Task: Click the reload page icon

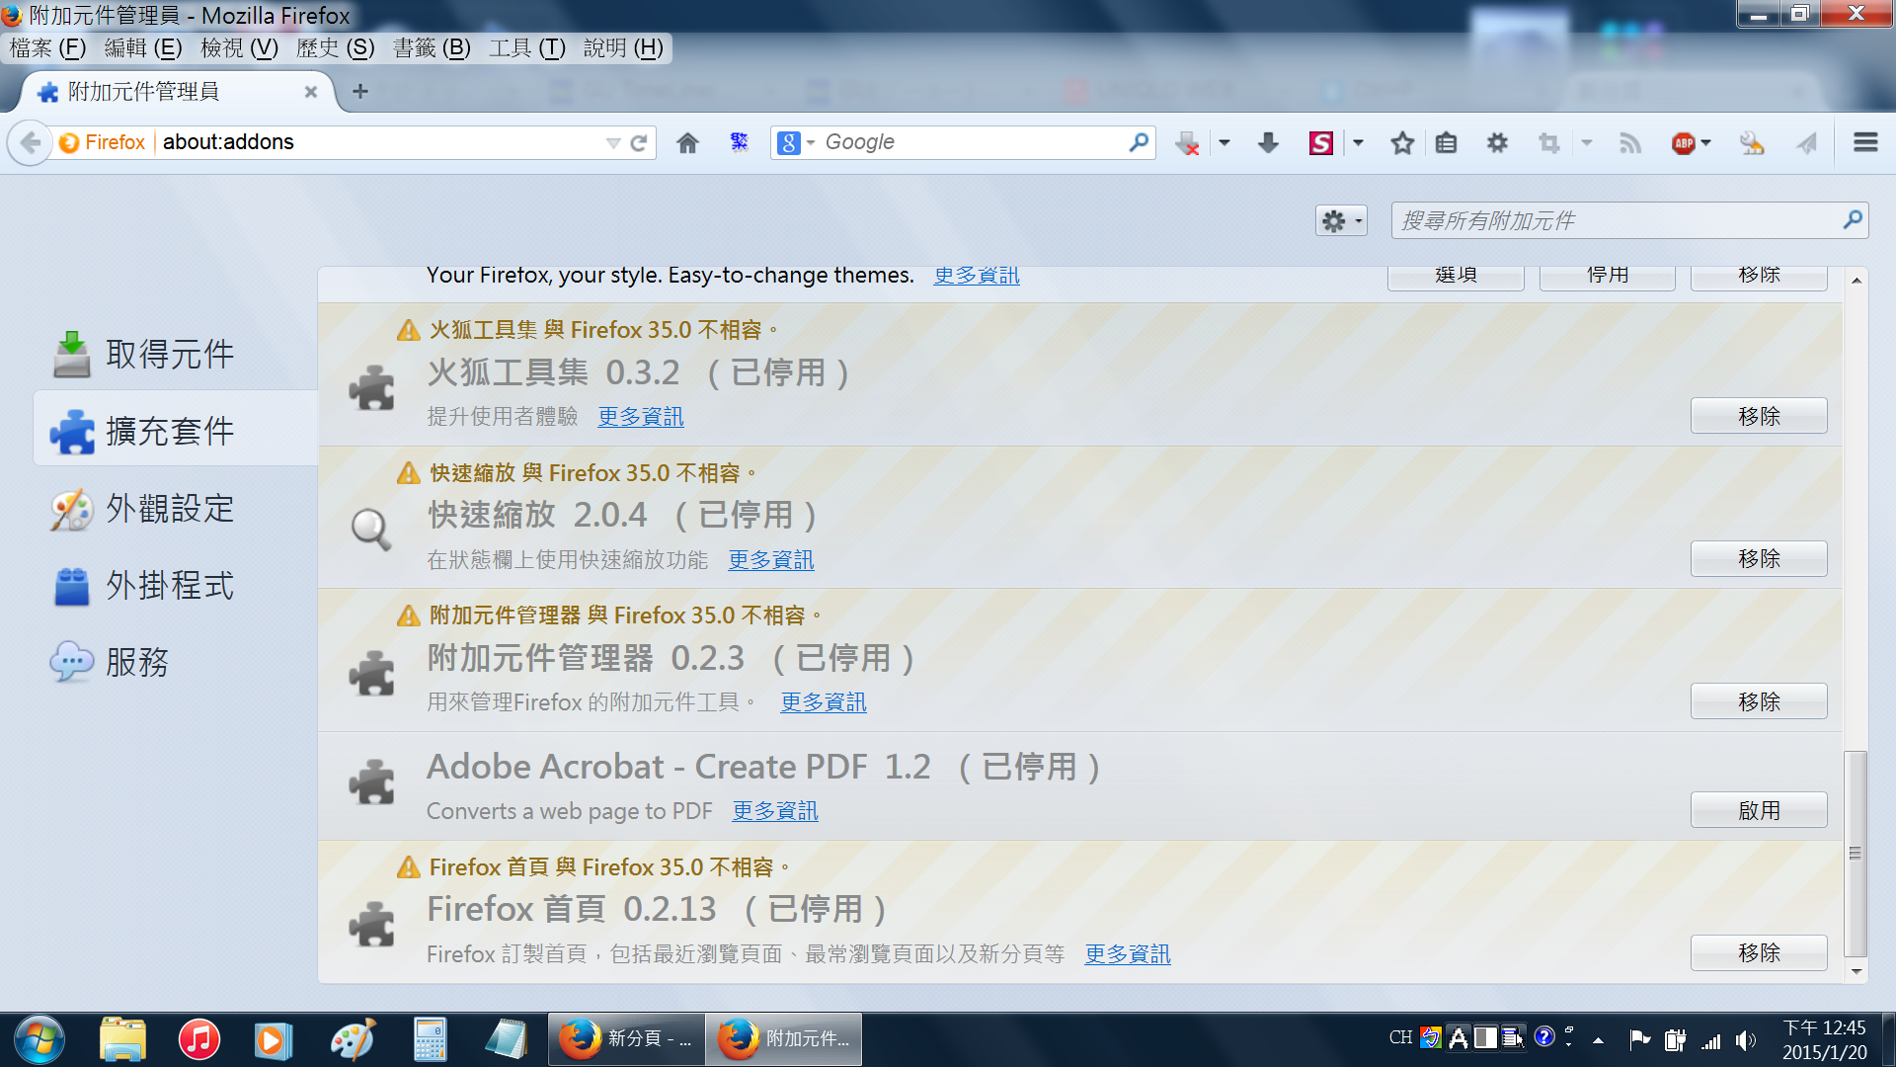Action: click(639, 142)
